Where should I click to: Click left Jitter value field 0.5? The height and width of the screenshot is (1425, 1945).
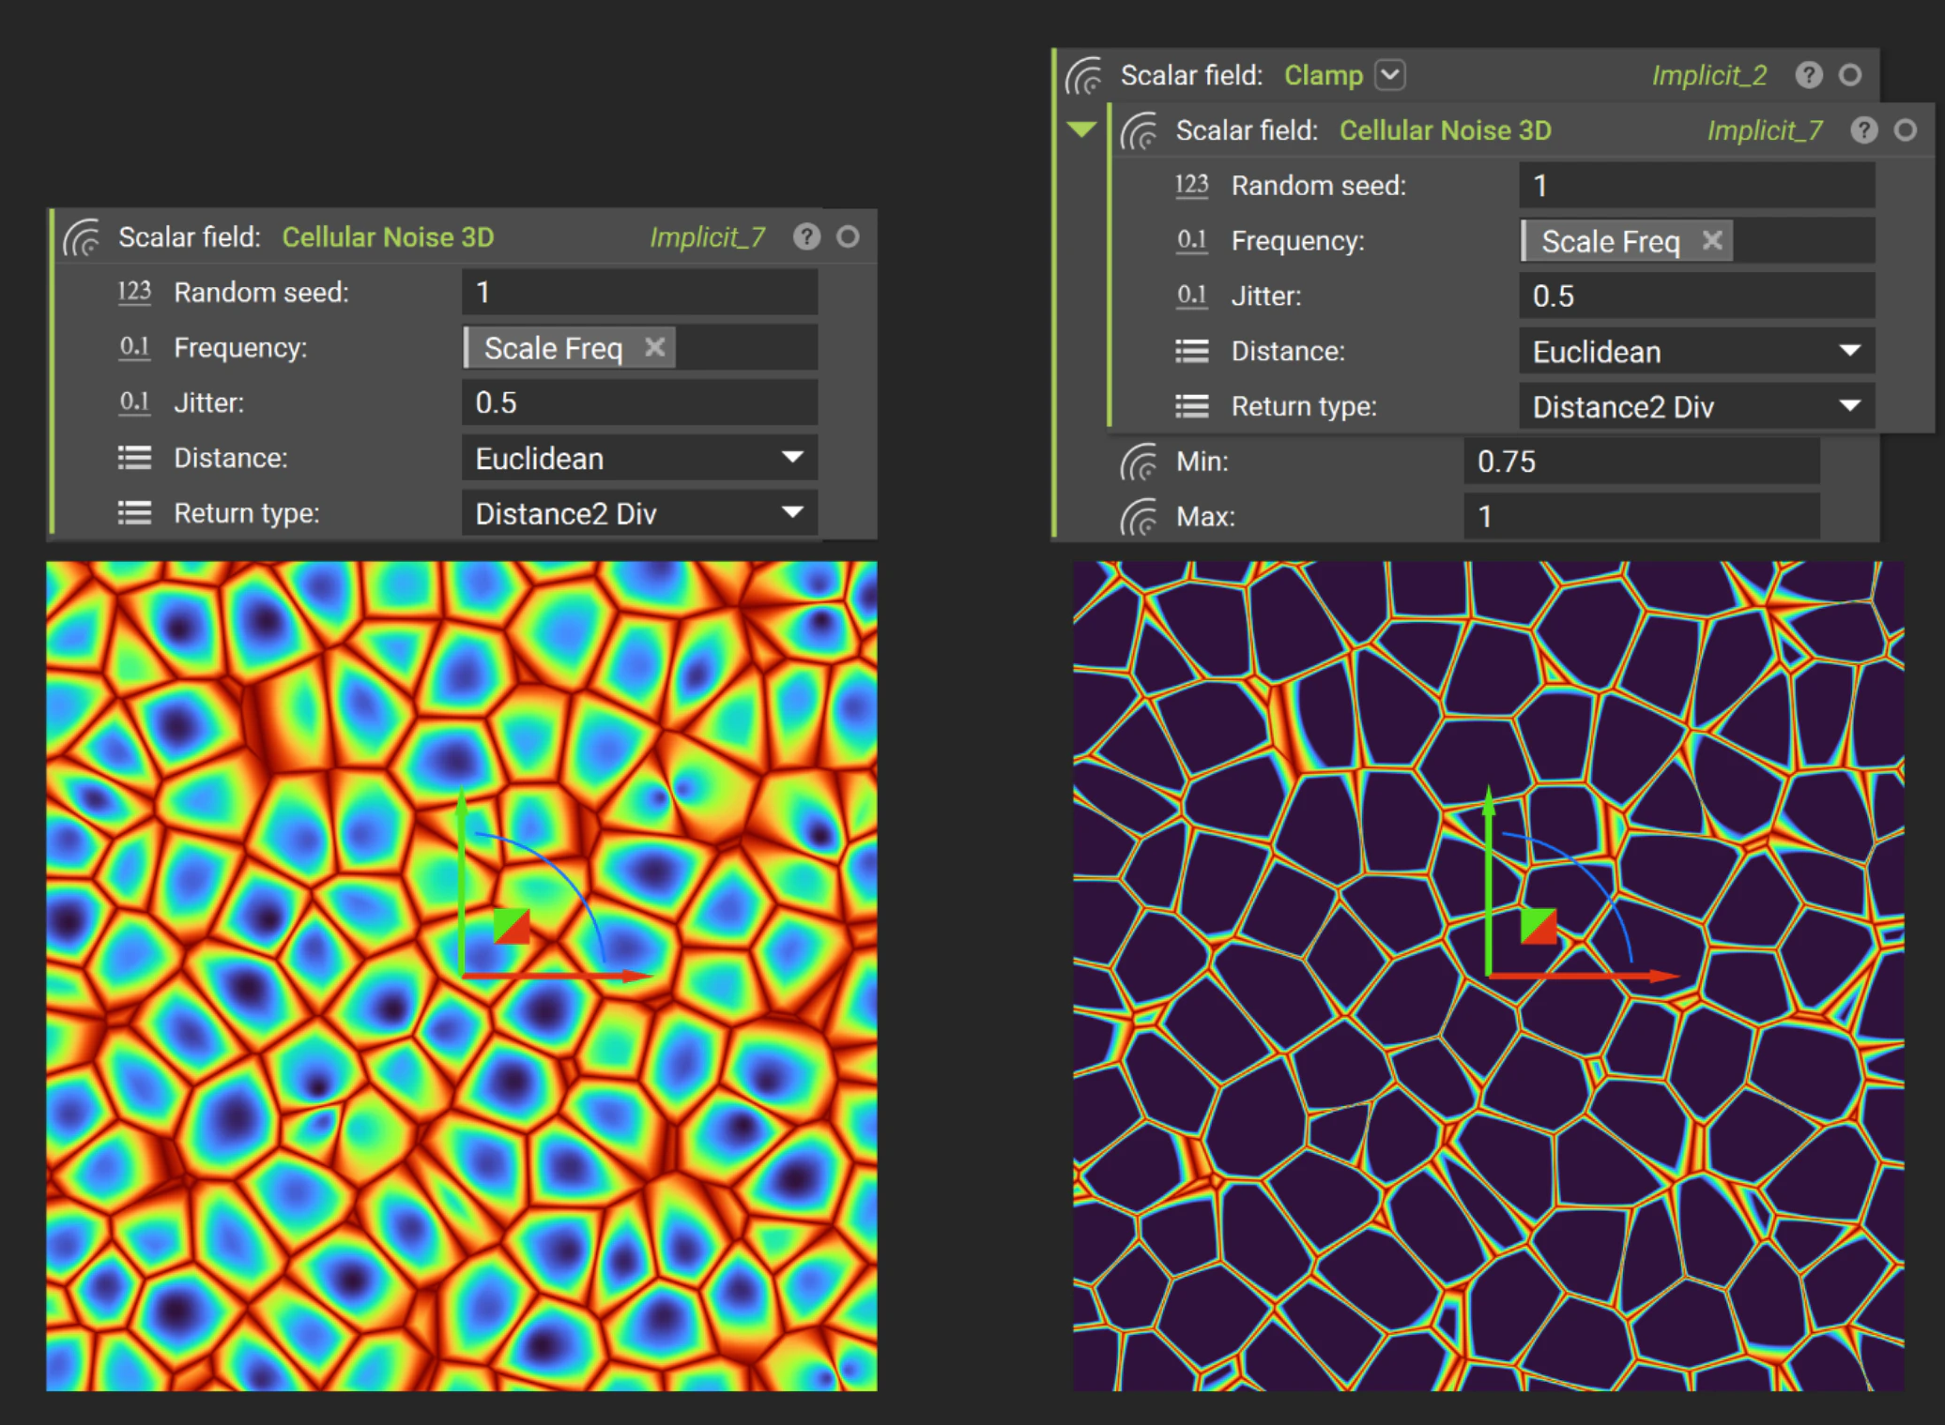[638, 403]
